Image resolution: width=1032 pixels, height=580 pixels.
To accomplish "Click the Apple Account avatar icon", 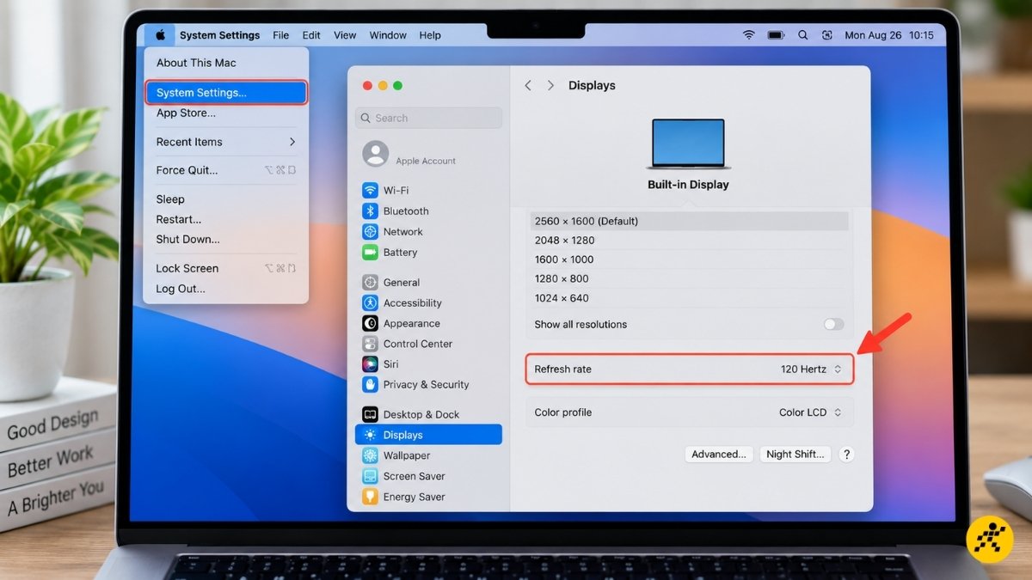I will pos(376,154).
